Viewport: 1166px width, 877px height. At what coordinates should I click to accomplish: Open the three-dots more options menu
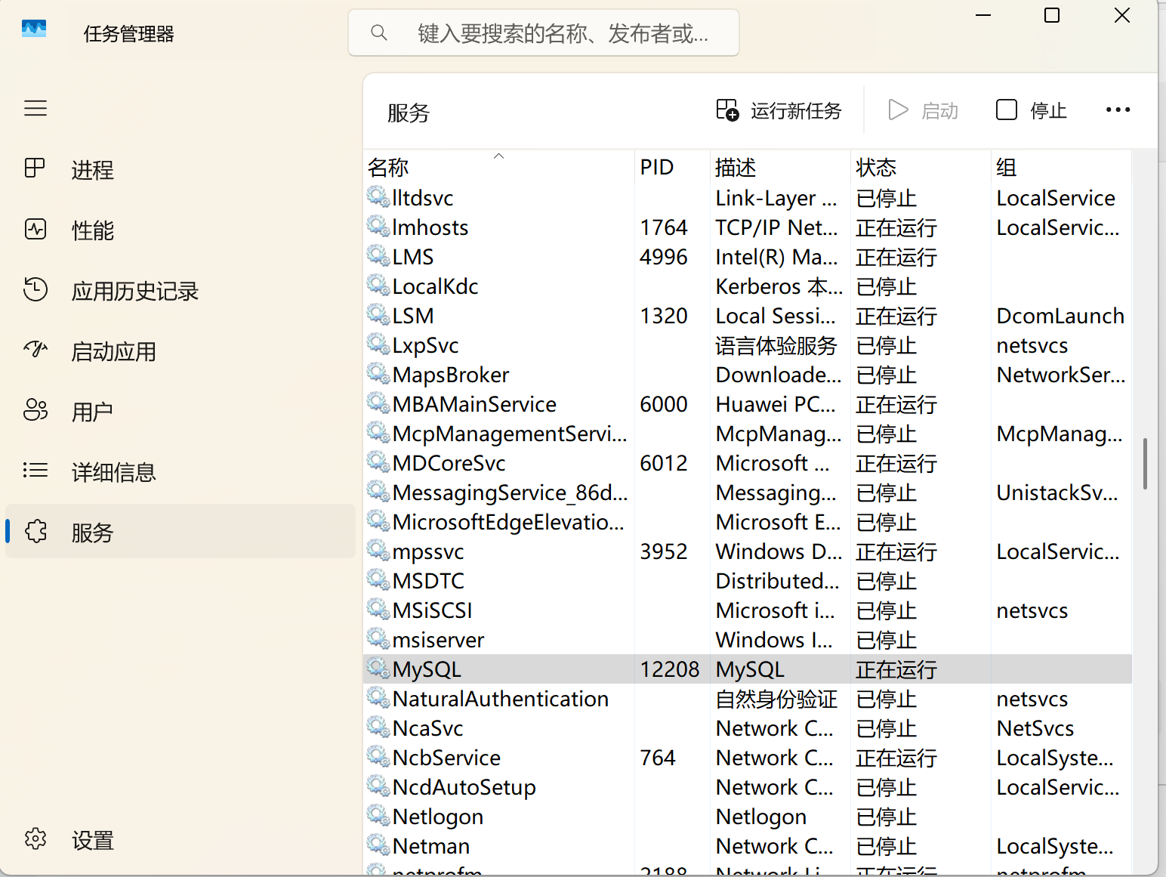coord(1118,110)
